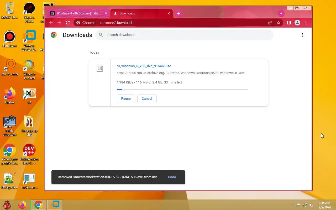Cancel the ISO download
Image resolution: width=336 pixels, height=210 pixels.
click(147, 98)
